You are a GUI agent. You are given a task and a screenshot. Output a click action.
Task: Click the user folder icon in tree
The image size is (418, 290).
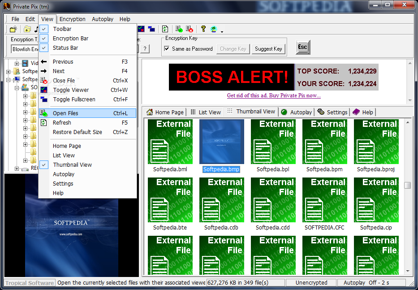coord(17,71)
